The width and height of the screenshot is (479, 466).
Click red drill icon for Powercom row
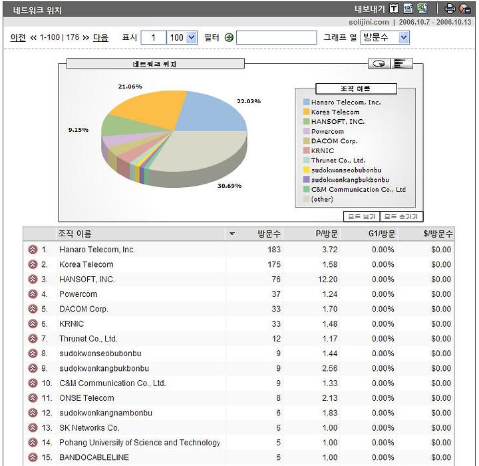pos(33,294)
